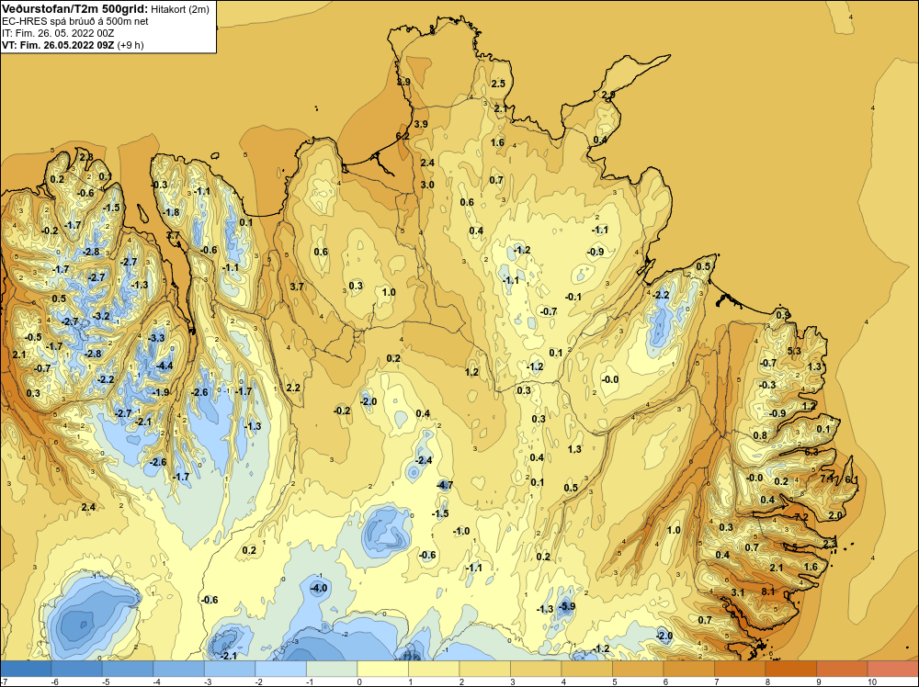
Task: Select legend color band between -1 and 0
Action: (x=332, y=669)
